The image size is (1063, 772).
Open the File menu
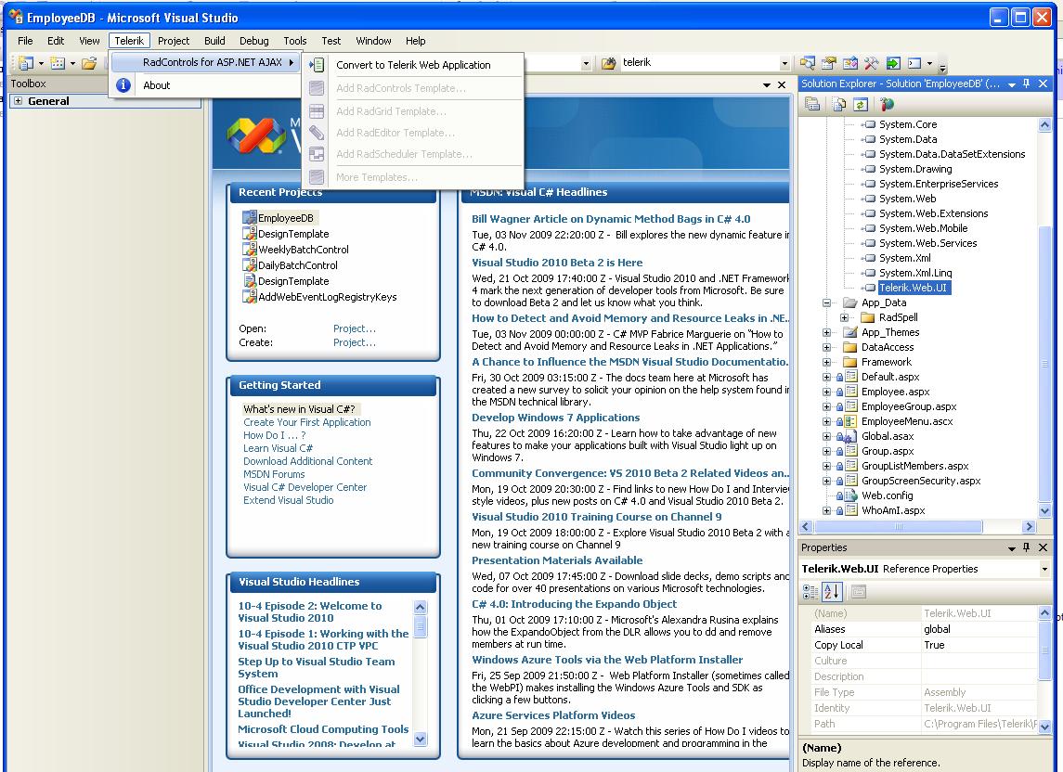(25, 41)
